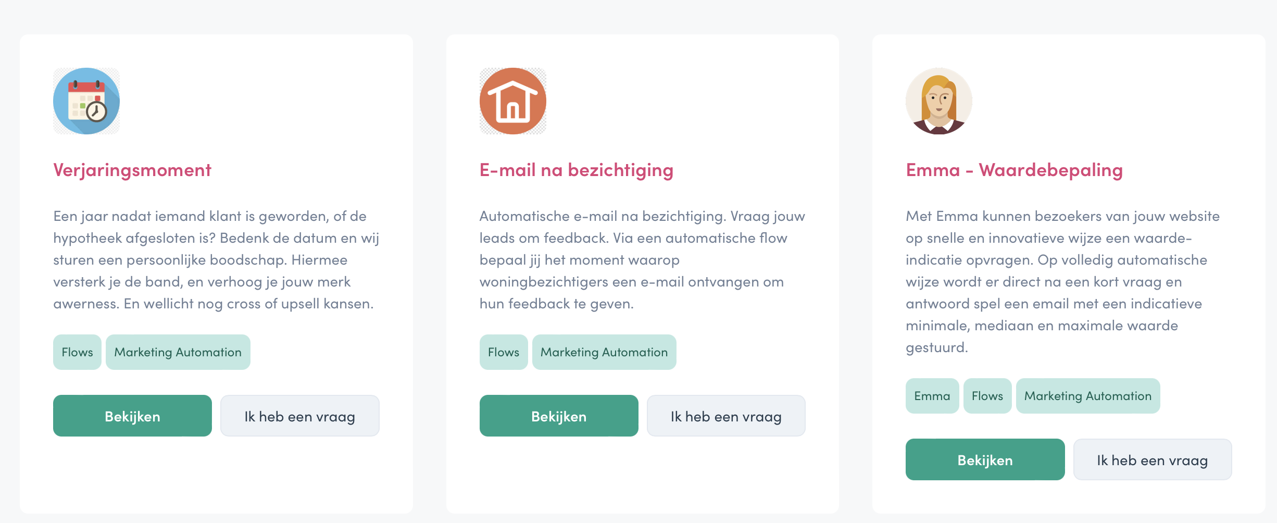Click Emma's avatar portrait
The image size is (1277, 523).
(x=939, y=101)
